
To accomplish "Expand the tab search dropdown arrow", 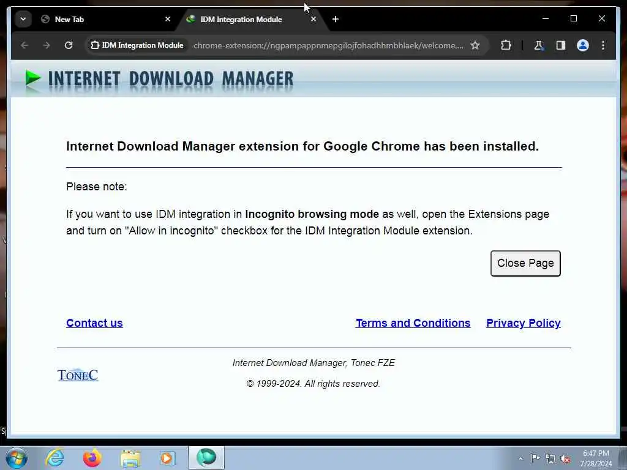I will coord(23,19).
